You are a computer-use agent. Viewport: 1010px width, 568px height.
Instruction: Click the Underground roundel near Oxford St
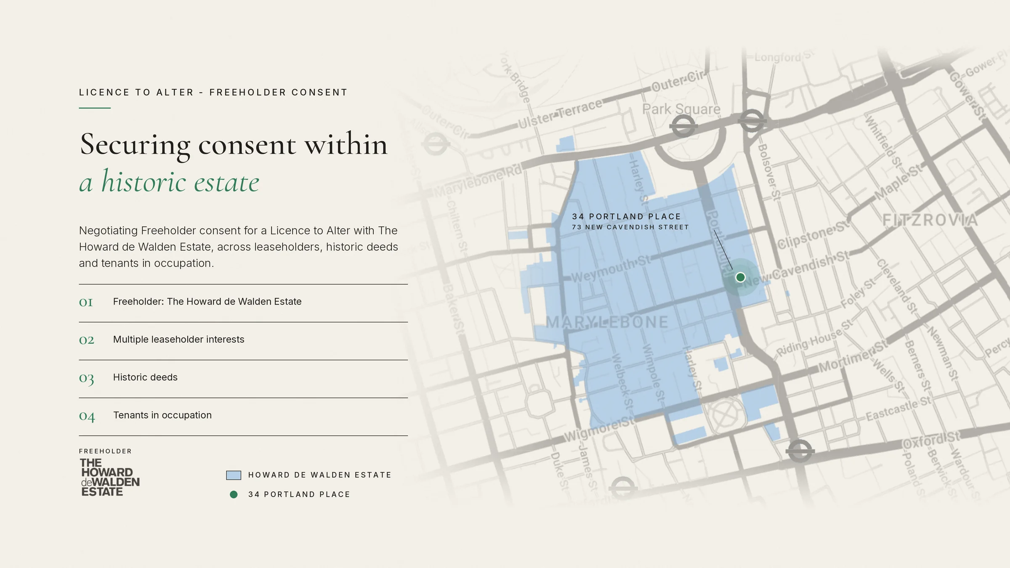(x=800, y=451)
